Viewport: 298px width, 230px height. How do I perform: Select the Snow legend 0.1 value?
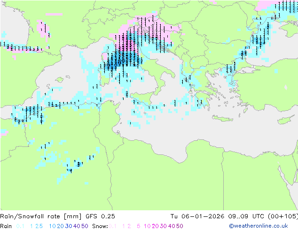112,226
